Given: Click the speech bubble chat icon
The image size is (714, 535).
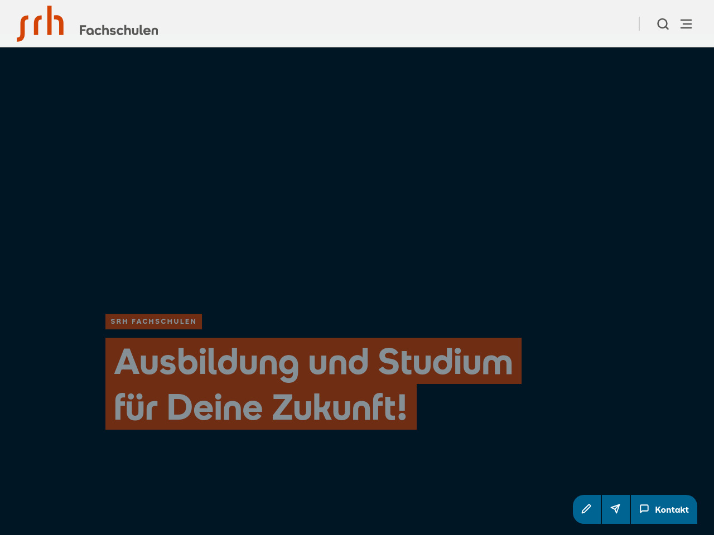Looking at the screenshot, I should pos(644,509).
